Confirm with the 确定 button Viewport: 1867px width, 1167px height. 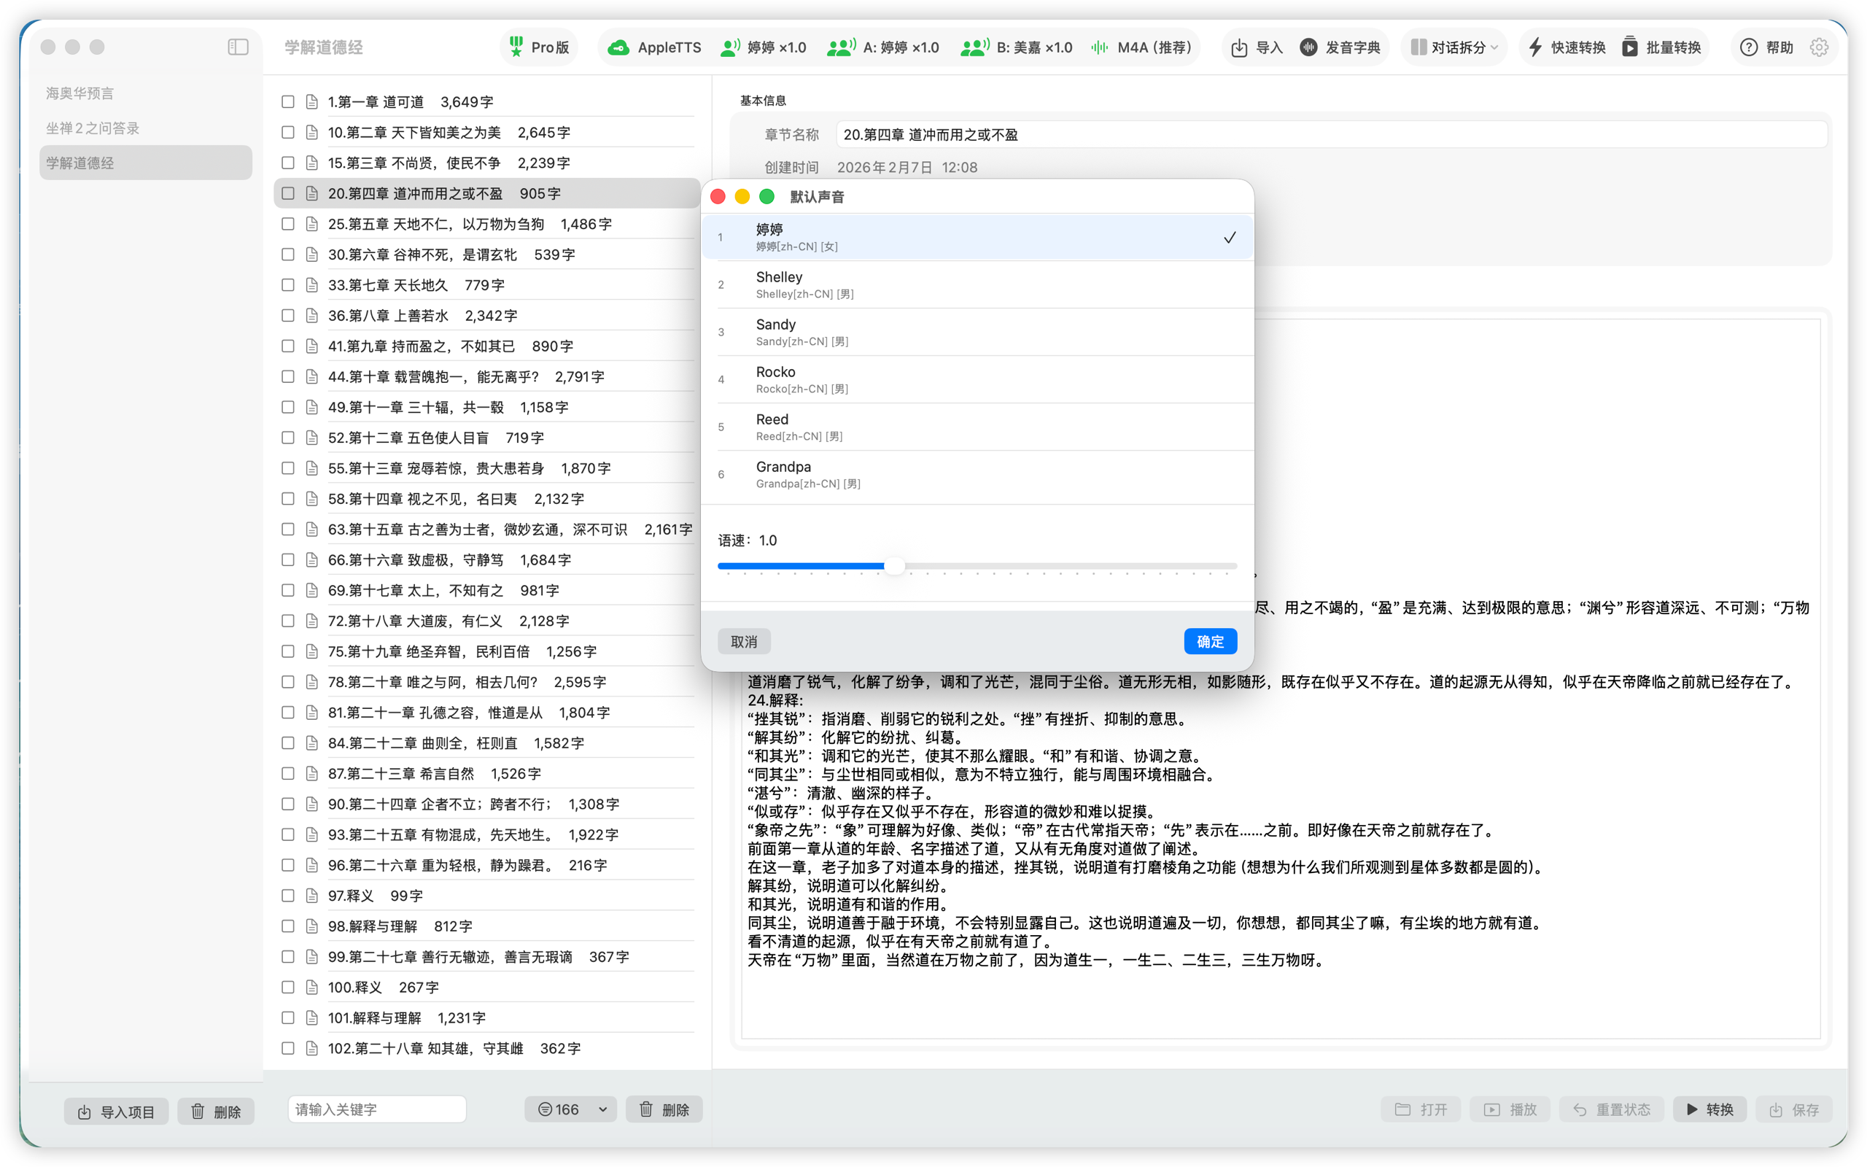click(1210, 641)
